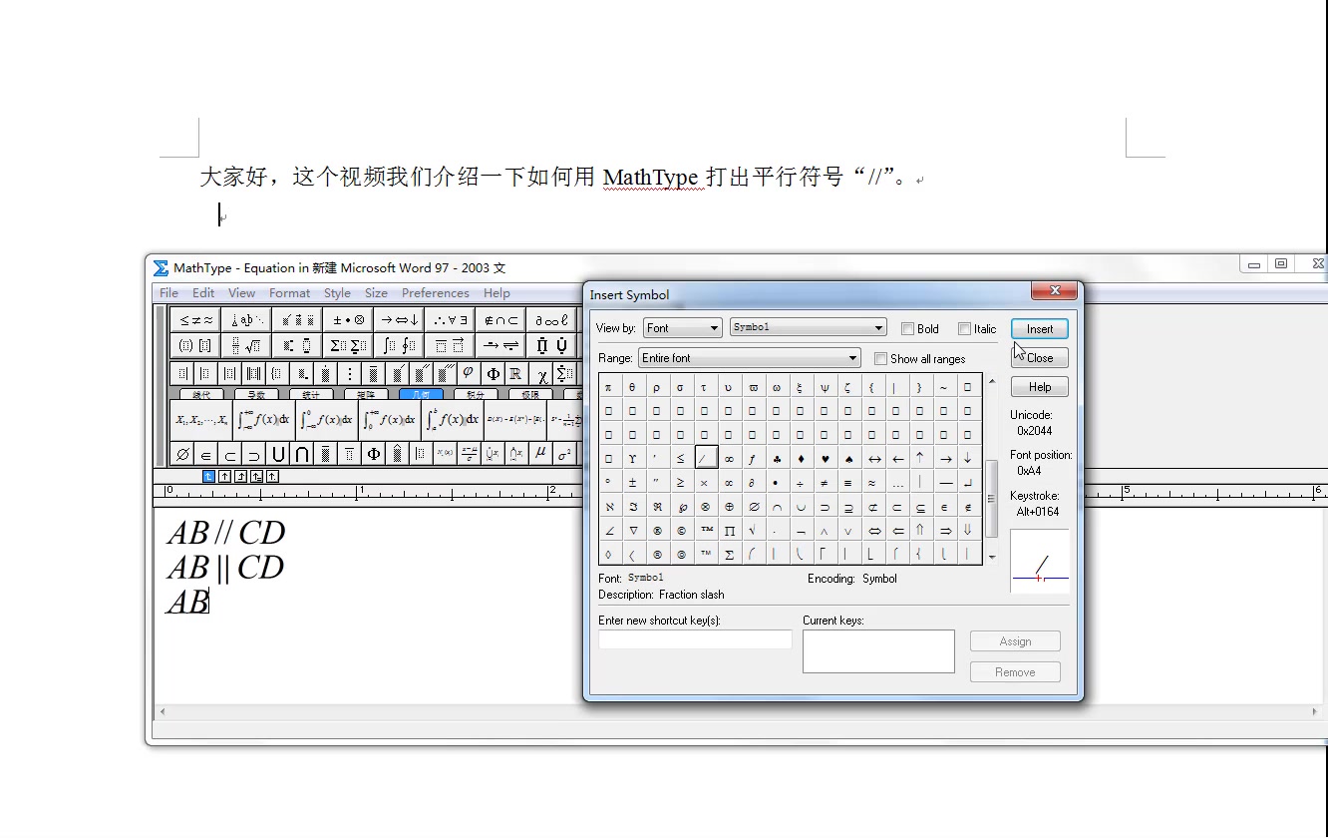Image resolution: width=1328 pixels, height=838 pixels.
Task: Open the File menu in MathType
Action: (169, 292)
